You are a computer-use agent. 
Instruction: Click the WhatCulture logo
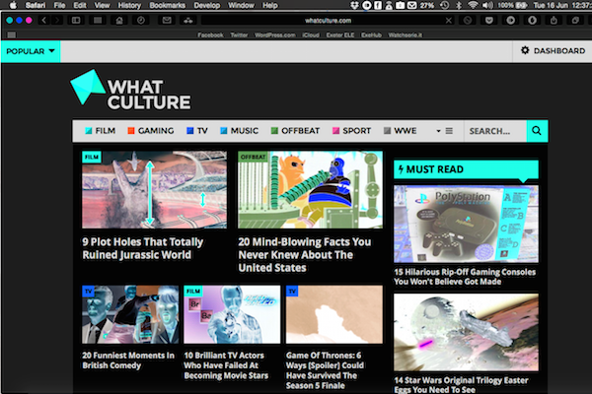(x=130, y=90)
